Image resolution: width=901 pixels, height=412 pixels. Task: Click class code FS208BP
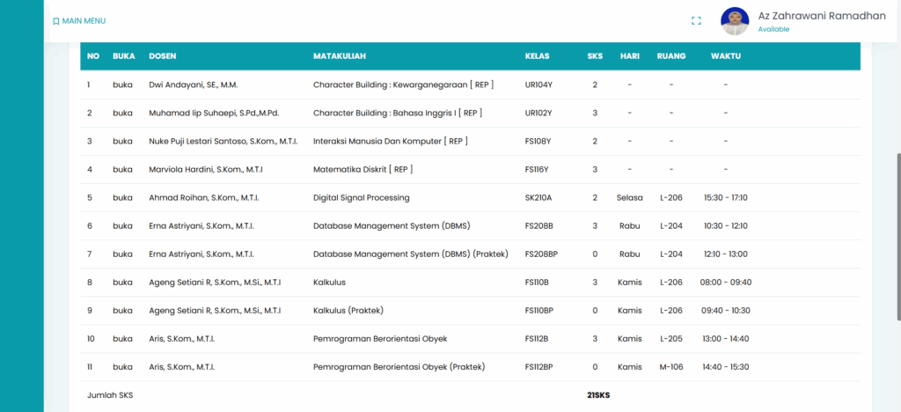tap(541, 254)
